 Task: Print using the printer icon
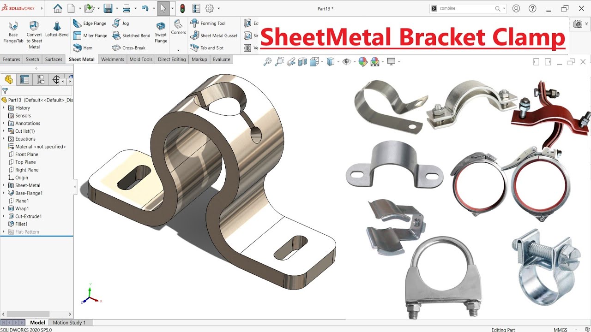point(127,8)
